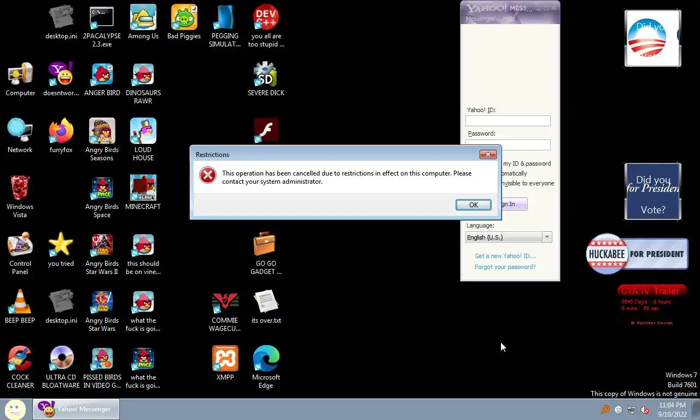Close the Restrictions dialog with red X
The width and height of the screenshot is (700, 420).
488,154
